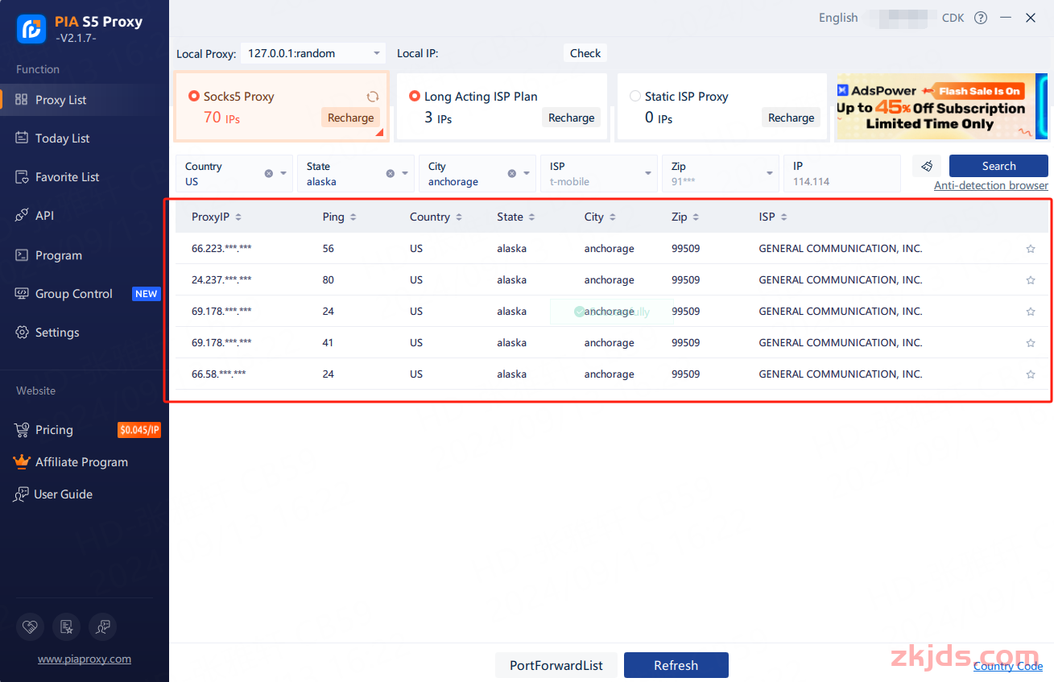Click the refresh icon on Socks5 Proxy card
The image size is (1054, 682).
point(373,97)
